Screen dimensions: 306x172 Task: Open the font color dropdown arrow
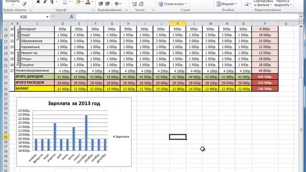click(92, 2)
